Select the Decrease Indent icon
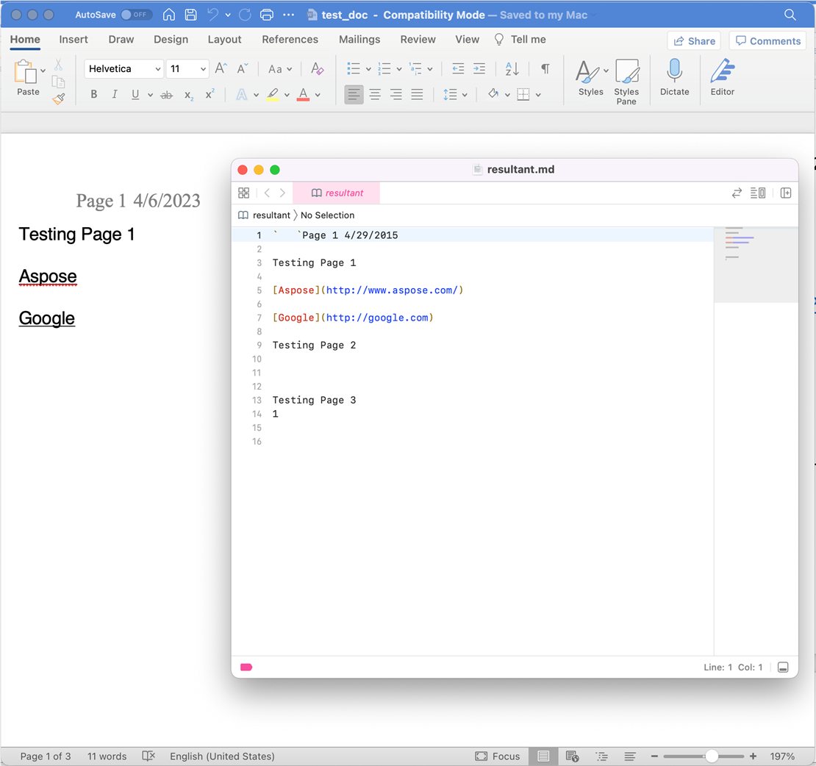This screenshot has width=816, height=766. pos(457,68)
